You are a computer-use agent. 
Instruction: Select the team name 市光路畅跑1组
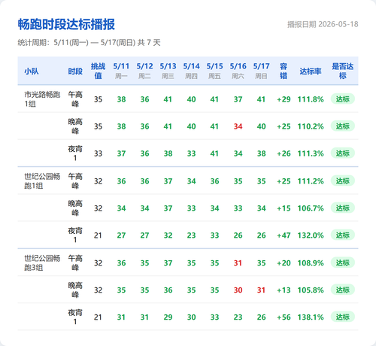(42, 99)
